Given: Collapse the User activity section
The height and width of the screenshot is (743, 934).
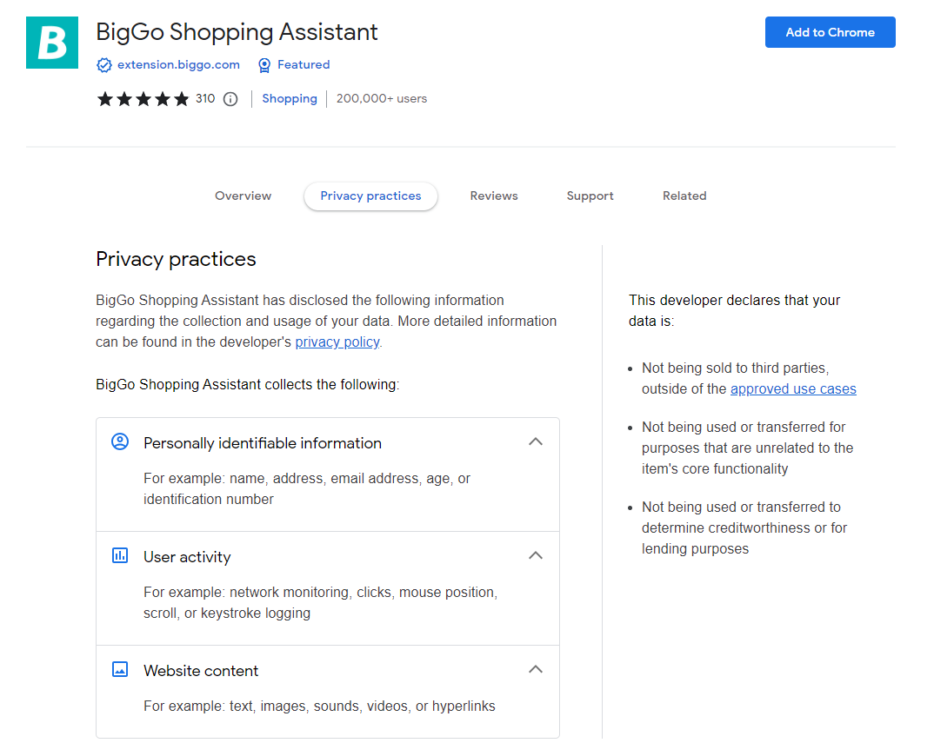Looking at the screenshot, I should click(x=536, y=556).
